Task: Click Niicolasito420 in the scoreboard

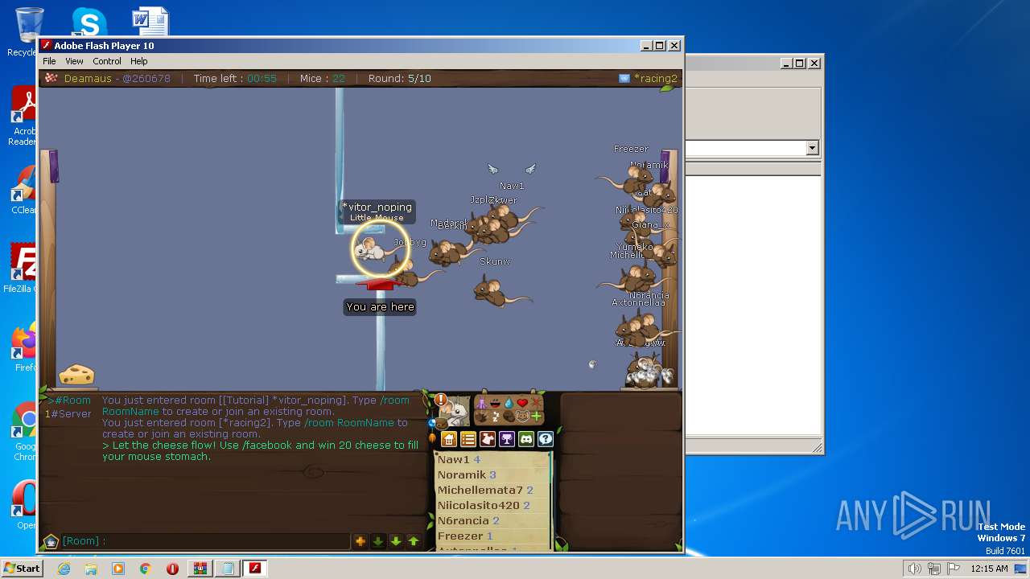Action: [x=479, y=505]
